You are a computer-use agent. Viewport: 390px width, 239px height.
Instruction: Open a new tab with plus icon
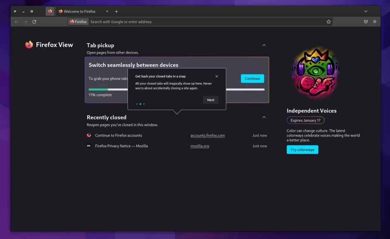pos(116,11)
